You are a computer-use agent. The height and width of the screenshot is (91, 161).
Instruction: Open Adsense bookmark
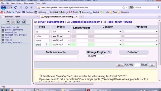84,12
